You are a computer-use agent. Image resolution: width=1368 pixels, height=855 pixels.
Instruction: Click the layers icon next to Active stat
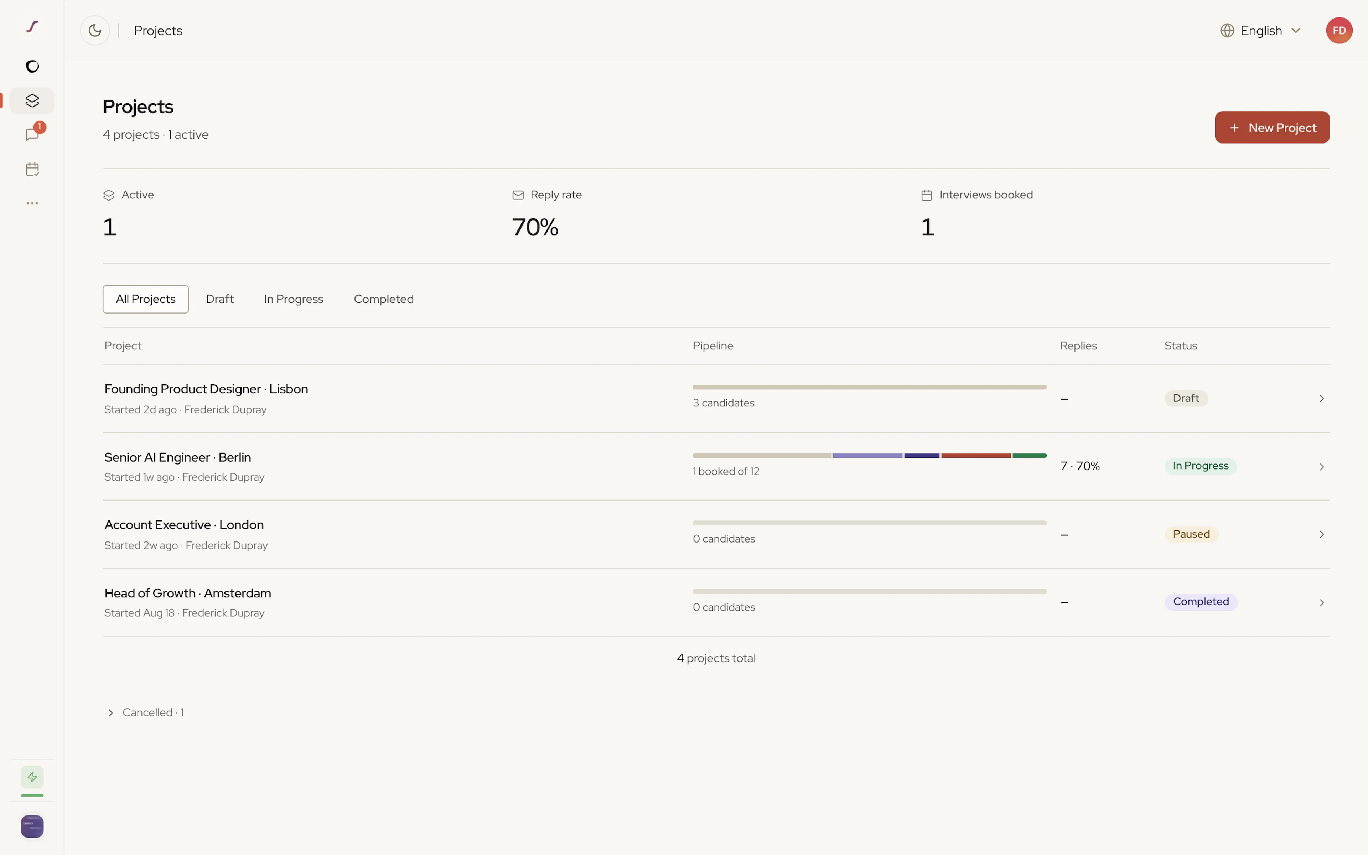coord(109,195)
